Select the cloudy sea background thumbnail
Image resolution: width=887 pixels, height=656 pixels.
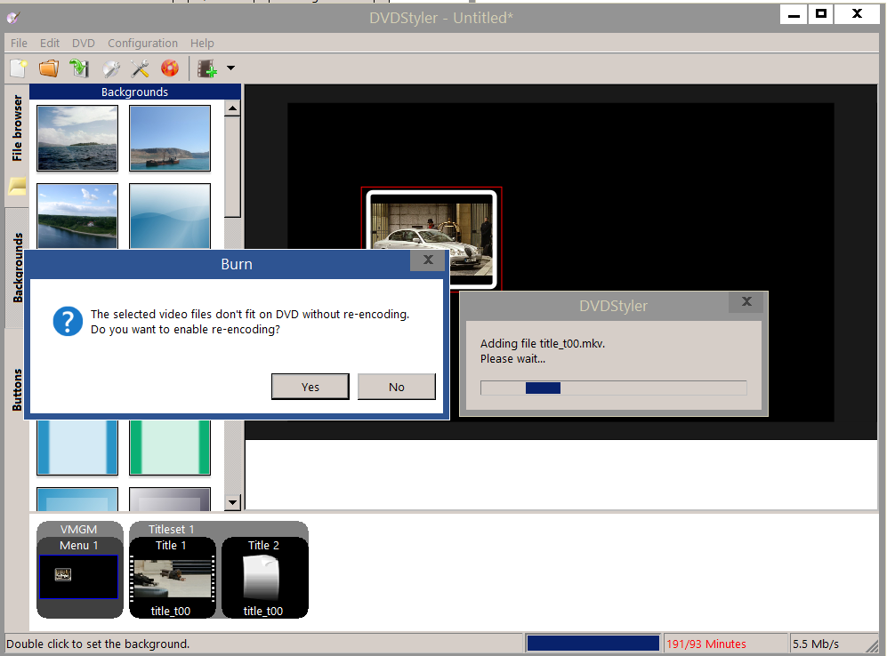click(x=77, y=138)
